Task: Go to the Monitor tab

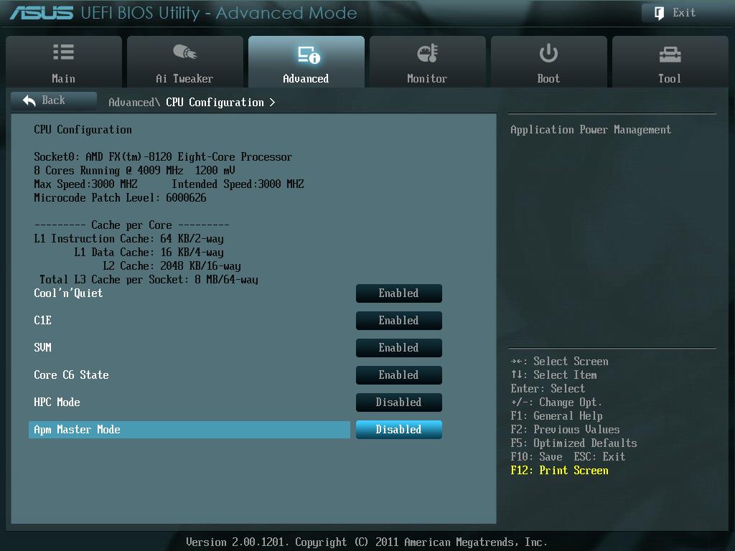Action: (x=428, y=62)
